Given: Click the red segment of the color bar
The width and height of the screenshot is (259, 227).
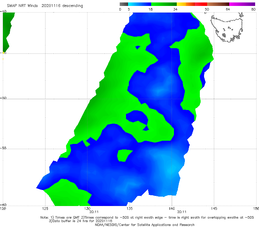Looking at the screenshot, I should pos(201,4).
